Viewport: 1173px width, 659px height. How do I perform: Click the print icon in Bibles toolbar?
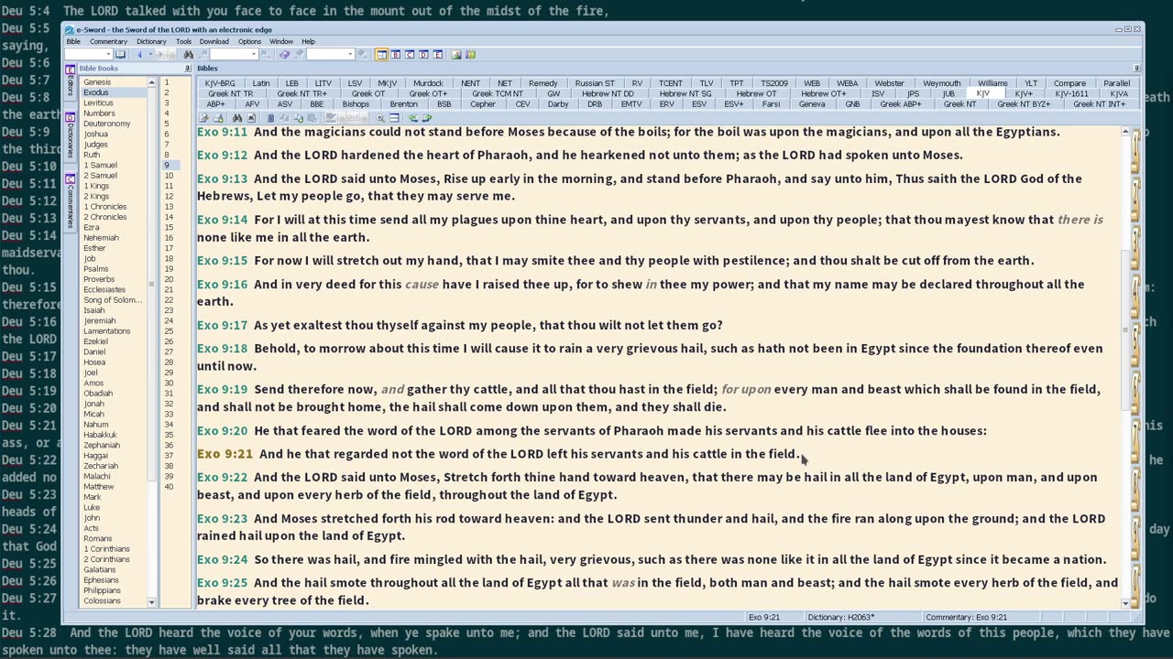(218, 118)
